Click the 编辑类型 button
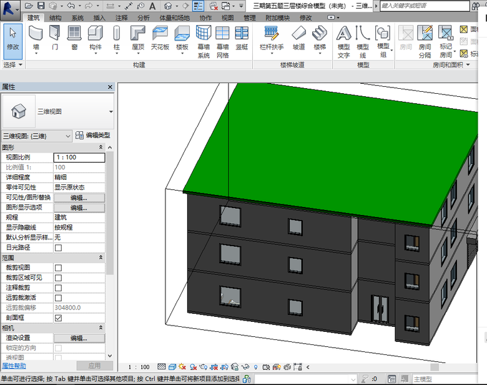Viewport: 487px width, 385px height. coord(93,135)
